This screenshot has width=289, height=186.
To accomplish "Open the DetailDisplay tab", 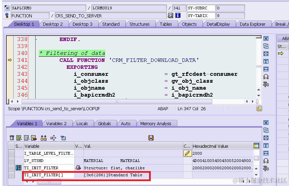I will click(x=218, y=24).
